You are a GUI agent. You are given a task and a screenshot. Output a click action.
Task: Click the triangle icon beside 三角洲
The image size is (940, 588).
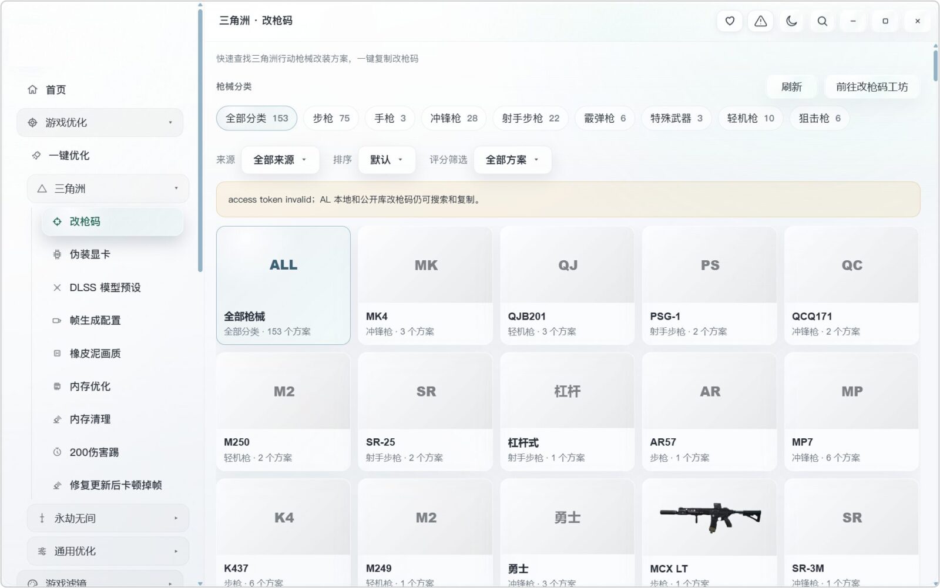(x=42, y=189)
